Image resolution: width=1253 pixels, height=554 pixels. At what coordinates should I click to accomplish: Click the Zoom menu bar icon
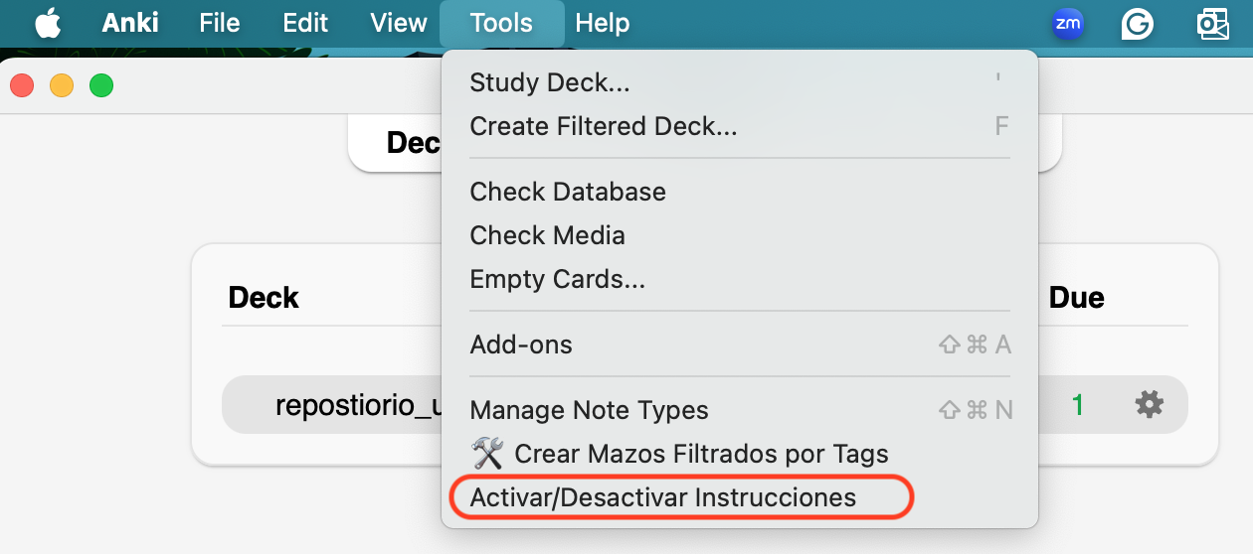point(1068,23)
